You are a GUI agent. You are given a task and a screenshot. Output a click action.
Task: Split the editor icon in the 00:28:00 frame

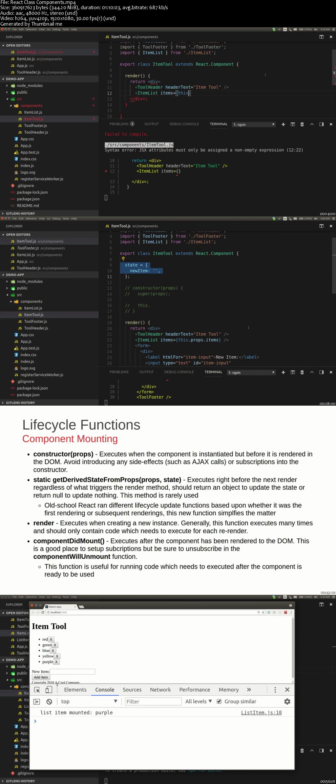click(322, 226)
